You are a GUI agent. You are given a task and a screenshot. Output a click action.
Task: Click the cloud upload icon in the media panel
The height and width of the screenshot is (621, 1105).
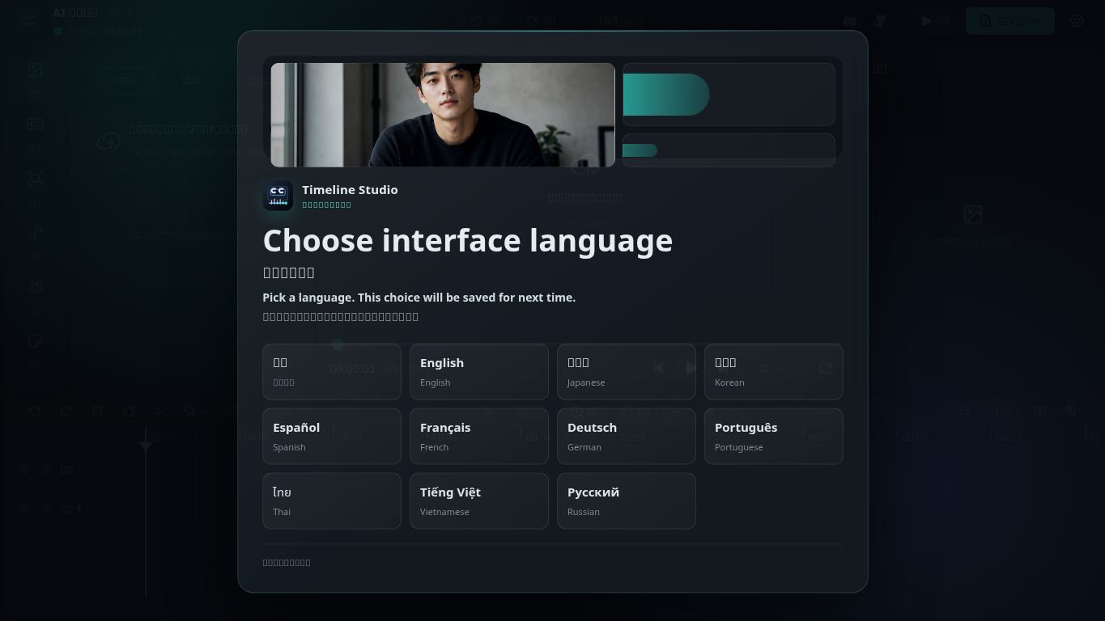[x=108, y=142]
